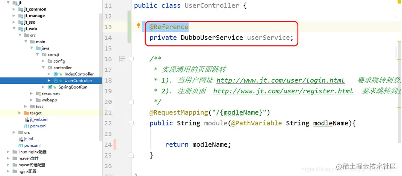This screenshot has height=176, width=402.
Task: Select the IndexController class icon
Action: (56, 74)
